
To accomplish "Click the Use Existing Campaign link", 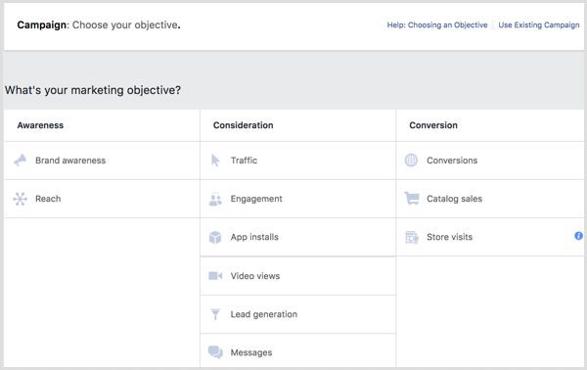I will point(539,25).
